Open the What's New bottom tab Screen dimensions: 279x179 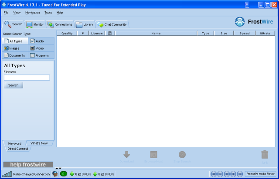[39, 143]
